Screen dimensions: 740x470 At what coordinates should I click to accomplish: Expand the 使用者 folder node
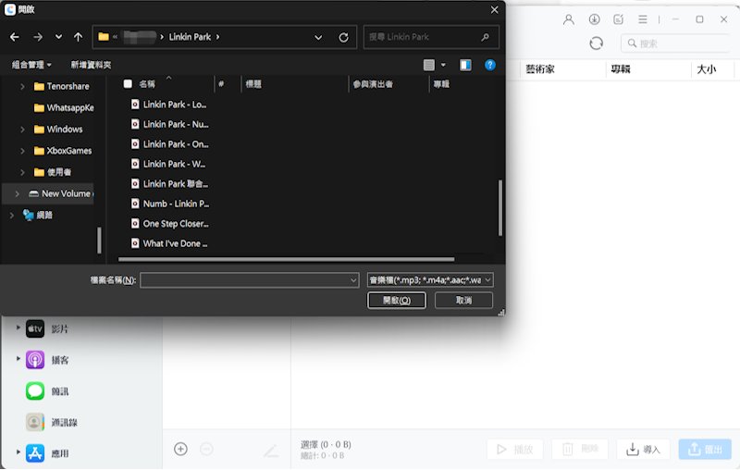pyautogui.click(x=22, y=172)
